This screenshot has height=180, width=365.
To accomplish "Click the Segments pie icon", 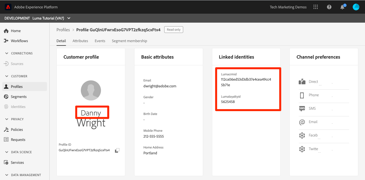I will point(6,97).
